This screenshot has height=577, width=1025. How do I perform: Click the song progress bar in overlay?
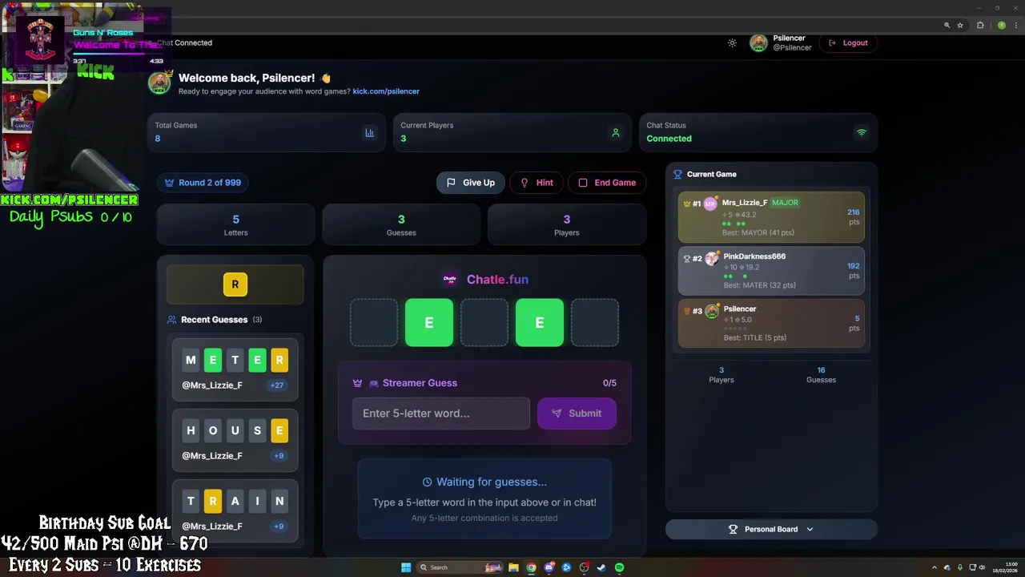[118, 55]
